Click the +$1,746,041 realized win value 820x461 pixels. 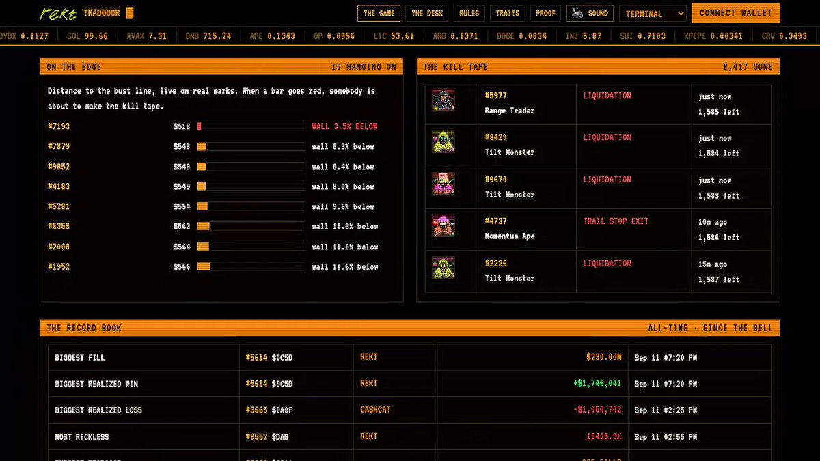pyautogui.click(x=597, y=383)
